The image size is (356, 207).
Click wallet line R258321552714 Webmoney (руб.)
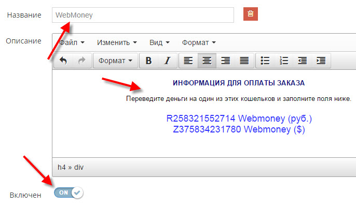(x=239, y=119)
